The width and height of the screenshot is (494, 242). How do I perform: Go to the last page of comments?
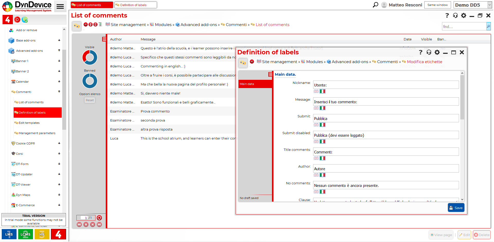click(99, 224)
